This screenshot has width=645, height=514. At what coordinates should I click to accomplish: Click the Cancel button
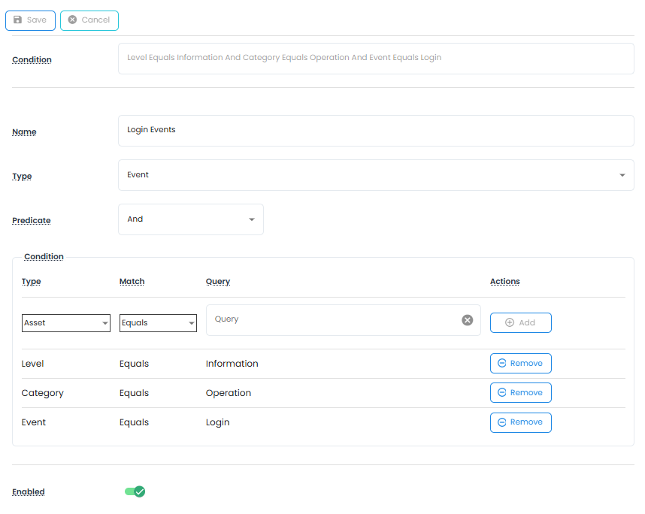click(89, 20)
